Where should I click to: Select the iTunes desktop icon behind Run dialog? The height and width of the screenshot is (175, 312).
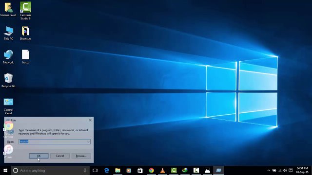(8, 152)
